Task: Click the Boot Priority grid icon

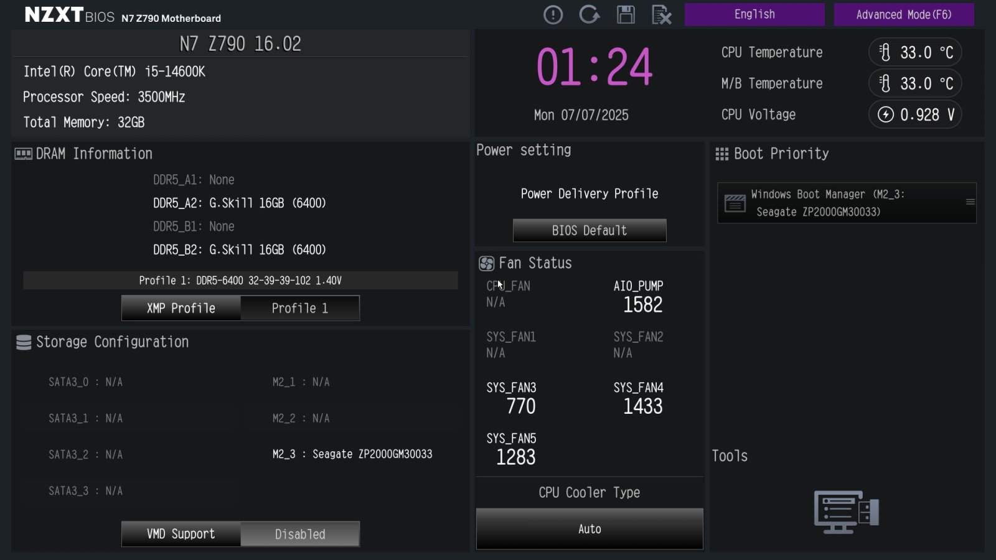Action: 721,154
